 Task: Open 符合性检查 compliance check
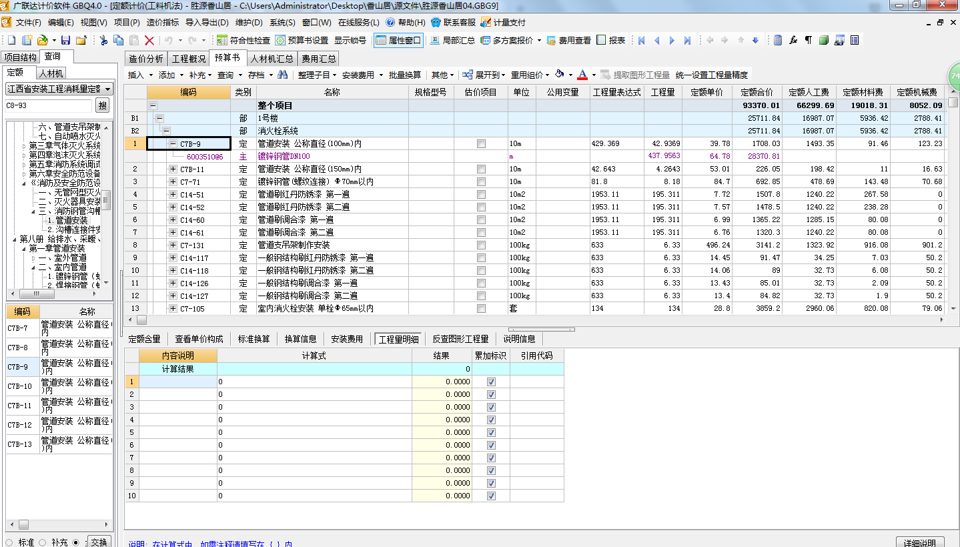coord(244,41)
